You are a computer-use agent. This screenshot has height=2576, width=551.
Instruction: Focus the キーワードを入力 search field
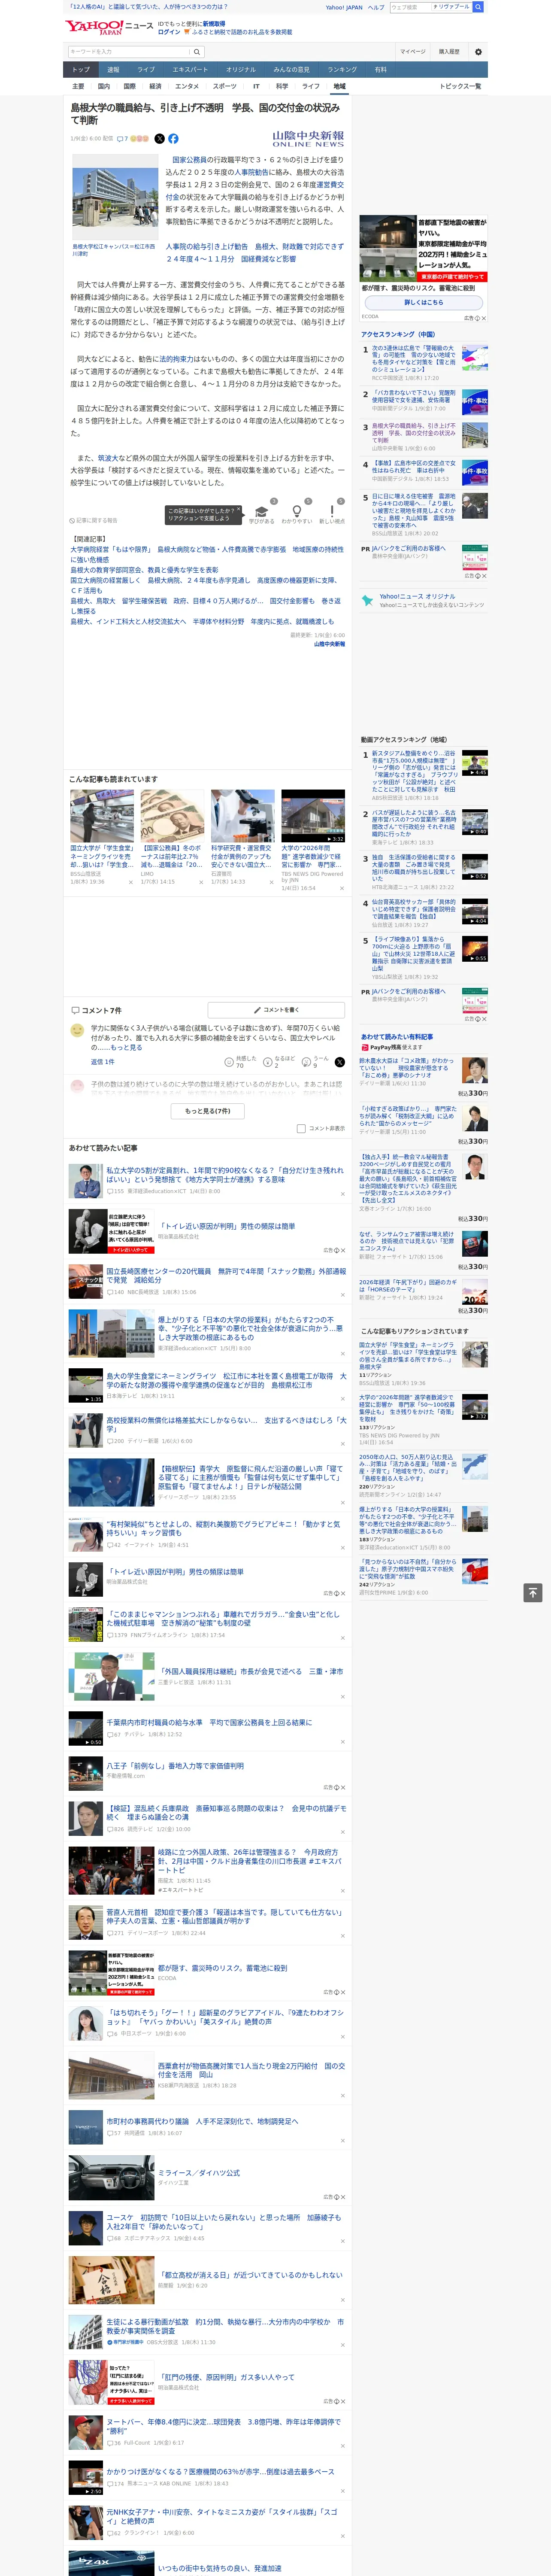click(129, 51)
